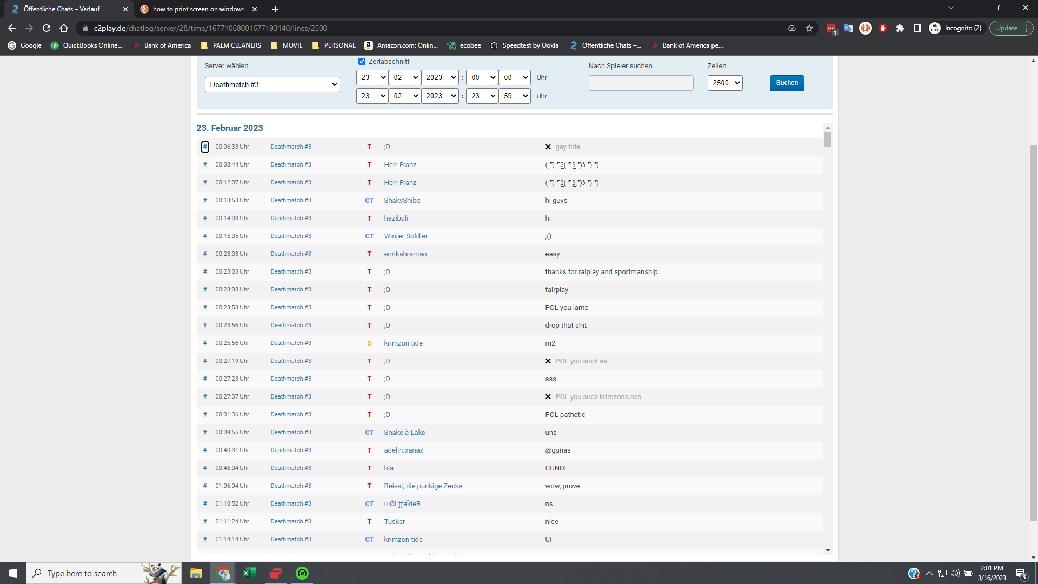This screenshot has width=1038, height=584.
Task: Open the end hour 23 dropdown
Action: click(x=482, y=96)
